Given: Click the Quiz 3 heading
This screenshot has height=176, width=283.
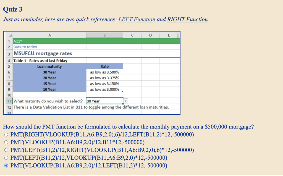Looking at the screenshot, I should (x=12, y=9).
